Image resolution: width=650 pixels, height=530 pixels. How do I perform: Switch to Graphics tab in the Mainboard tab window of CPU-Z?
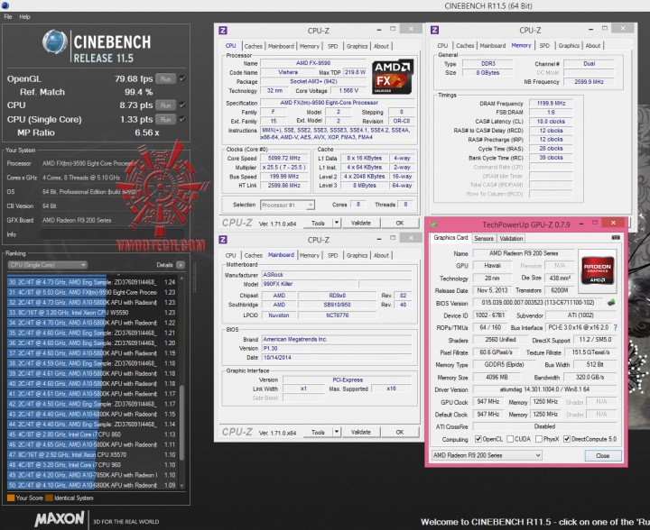click(357, 255)
